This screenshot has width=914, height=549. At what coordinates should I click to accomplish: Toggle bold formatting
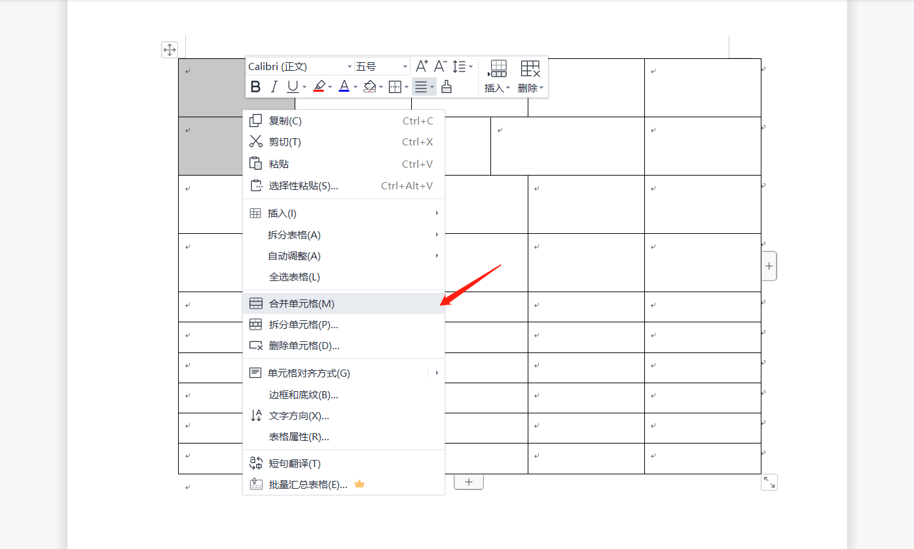(x=255, y=86)
